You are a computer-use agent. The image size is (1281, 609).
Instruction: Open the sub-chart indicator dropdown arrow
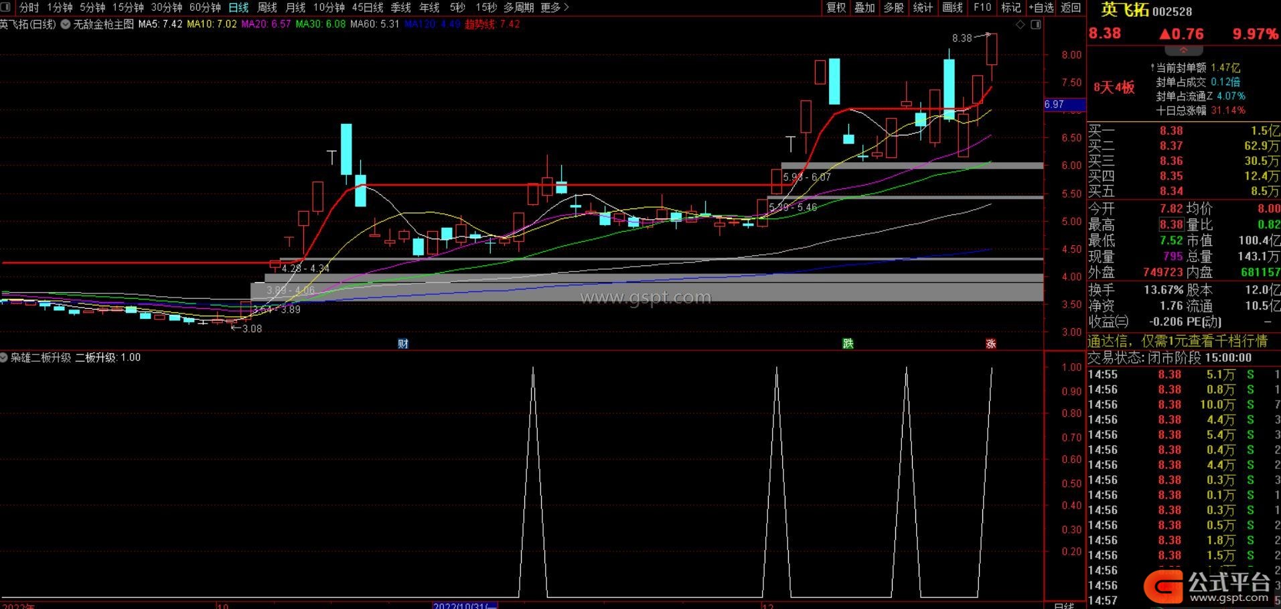[4, 358]
